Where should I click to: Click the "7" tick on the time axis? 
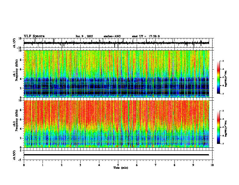click(x=156, y=165)
